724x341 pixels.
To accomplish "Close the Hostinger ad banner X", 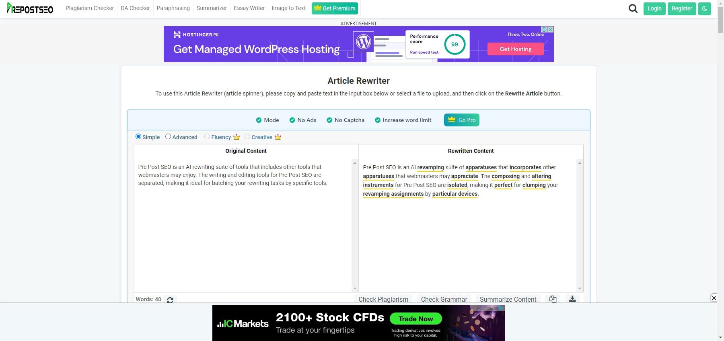I will click(551, 29).
